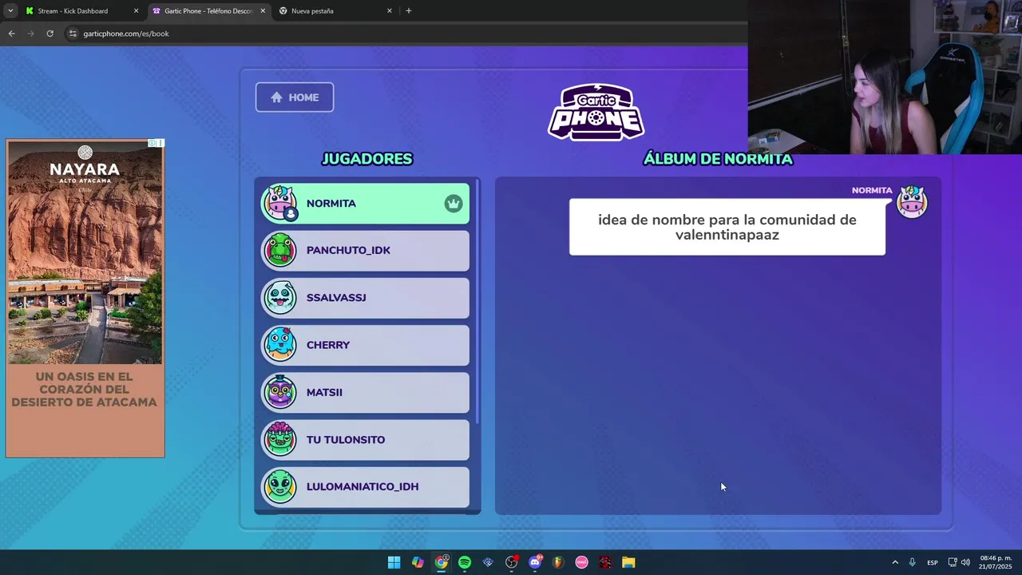
Task: Click the red-black app icon in taskbar
Action: pos(605,562)
